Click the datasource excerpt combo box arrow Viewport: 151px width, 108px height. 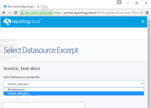click(142, 84)
